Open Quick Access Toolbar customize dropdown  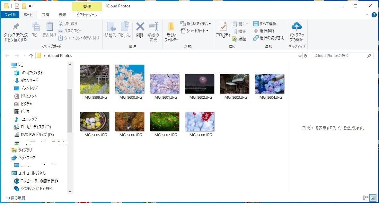[30, 6]
